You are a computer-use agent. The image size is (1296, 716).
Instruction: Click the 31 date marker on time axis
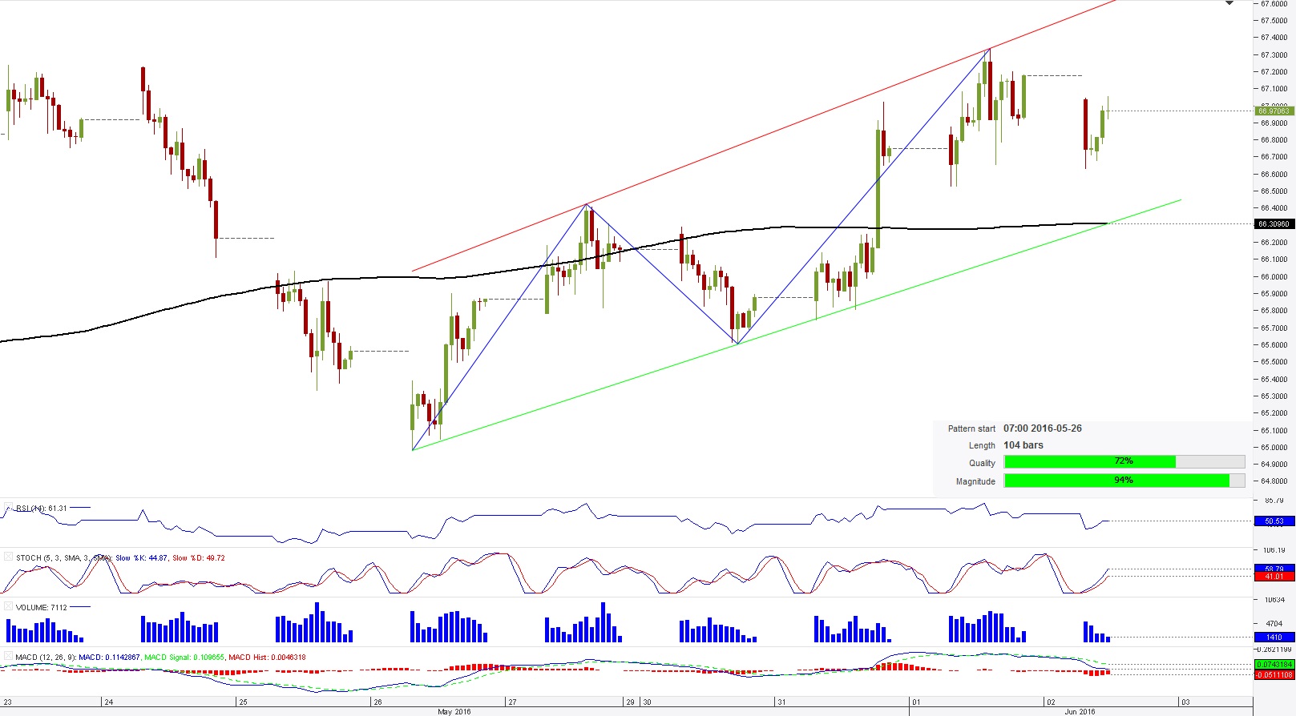coord(781,702)
